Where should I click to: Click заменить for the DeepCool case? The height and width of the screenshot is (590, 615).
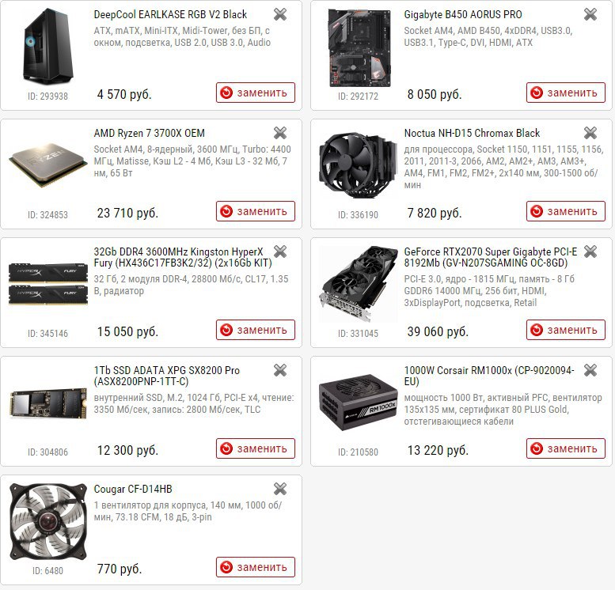tap(256, 93)
